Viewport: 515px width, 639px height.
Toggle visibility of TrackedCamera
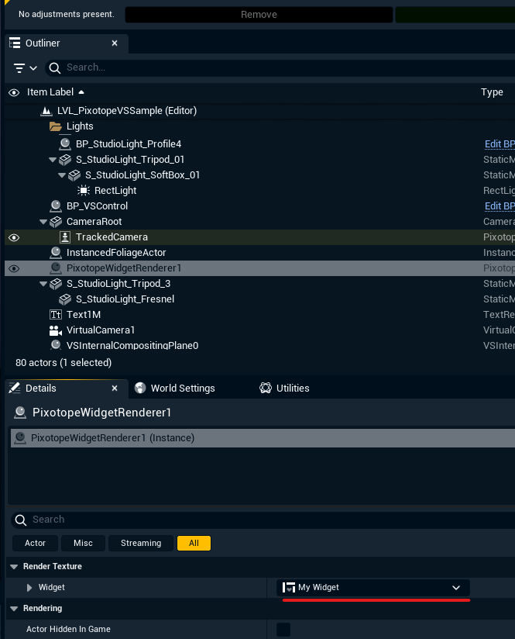14,237
